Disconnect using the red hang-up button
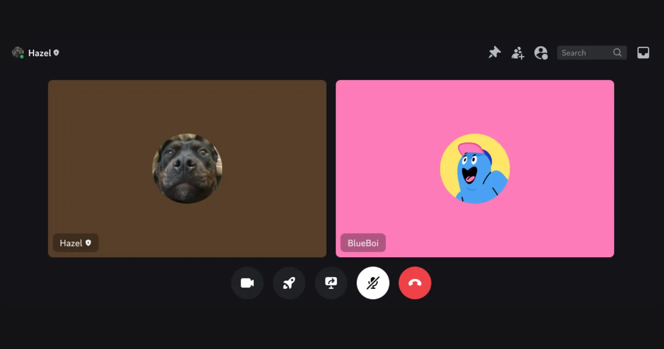This screenshot has width=664, height=349. (415, 283)
